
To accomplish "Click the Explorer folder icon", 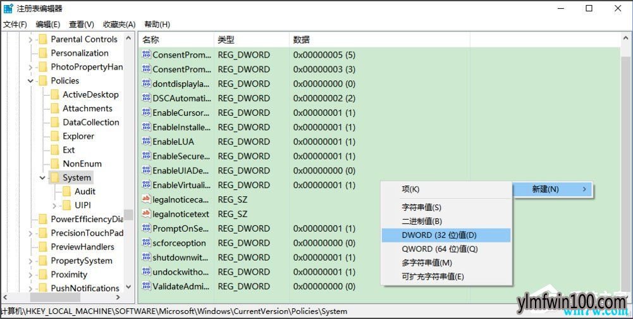I will pos(54,136).
